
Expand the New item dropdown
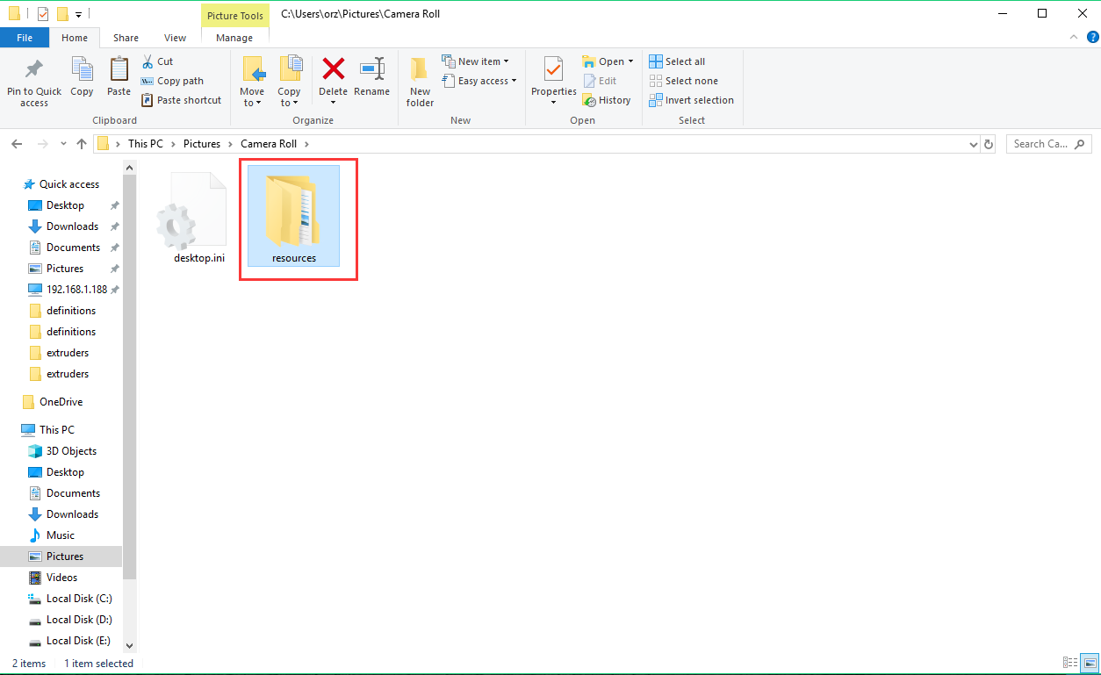coord(479,61)
